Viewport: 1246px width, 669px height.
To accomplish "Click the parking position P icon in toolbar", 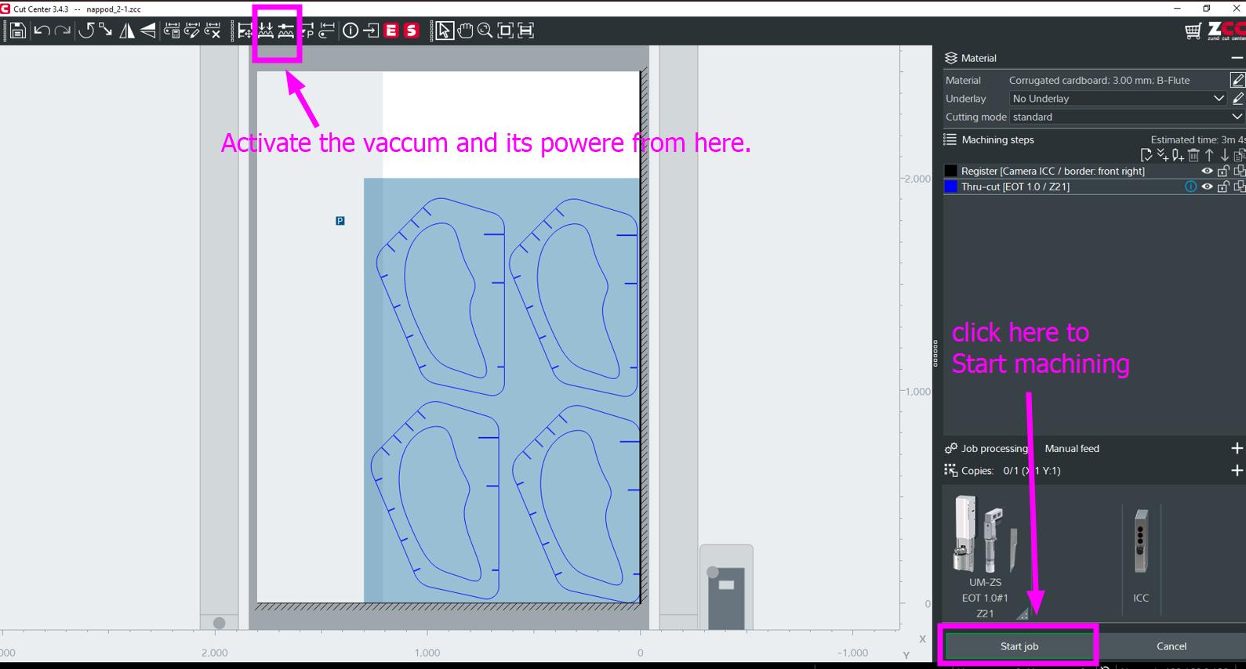I will click(307, 31).
